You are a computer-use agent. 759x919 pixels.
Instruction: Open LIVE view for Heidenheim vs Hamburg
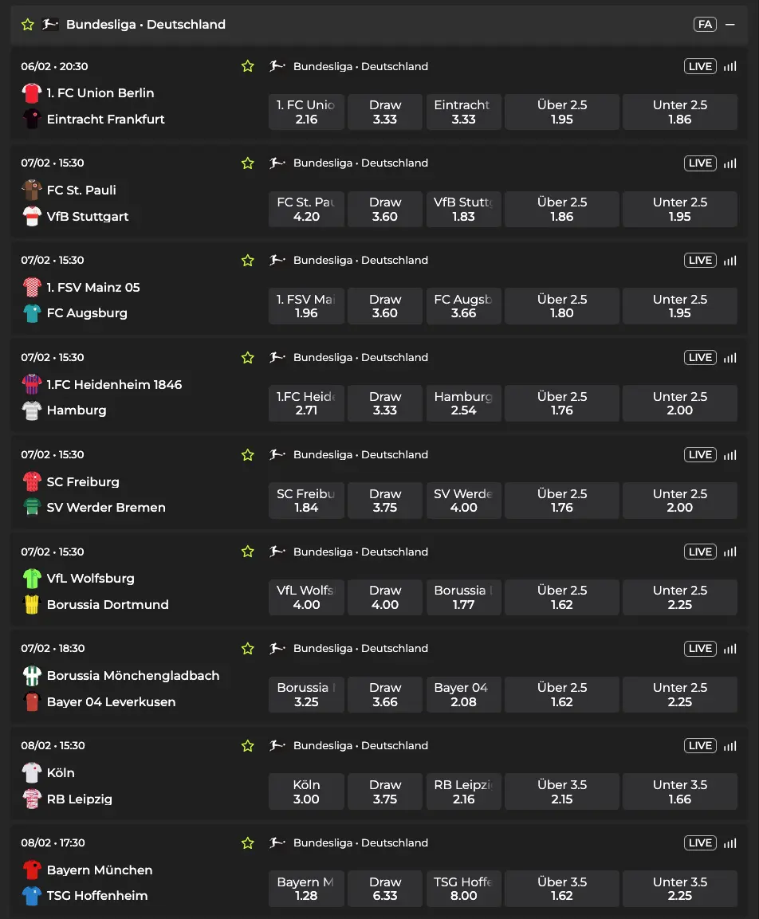[699, 357]
